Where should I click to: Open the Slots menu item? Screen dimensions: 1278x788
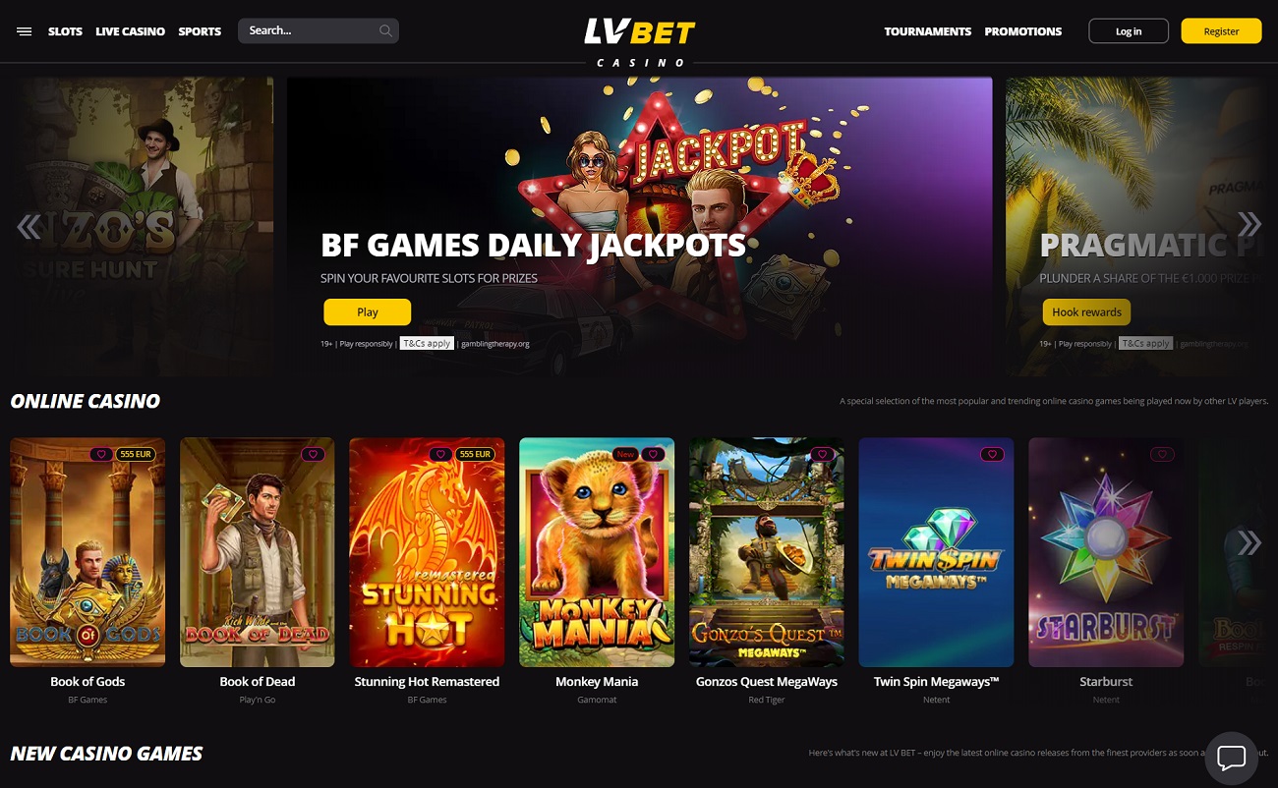pos(65,31)
